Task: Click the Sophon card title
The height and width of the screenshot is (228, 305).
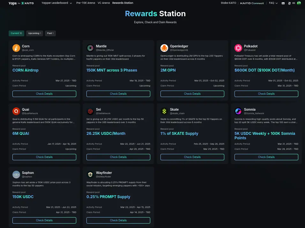Action: tap(28, 173)
